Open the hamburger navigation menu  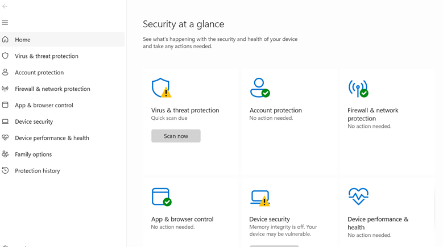(x=5, y=23)
